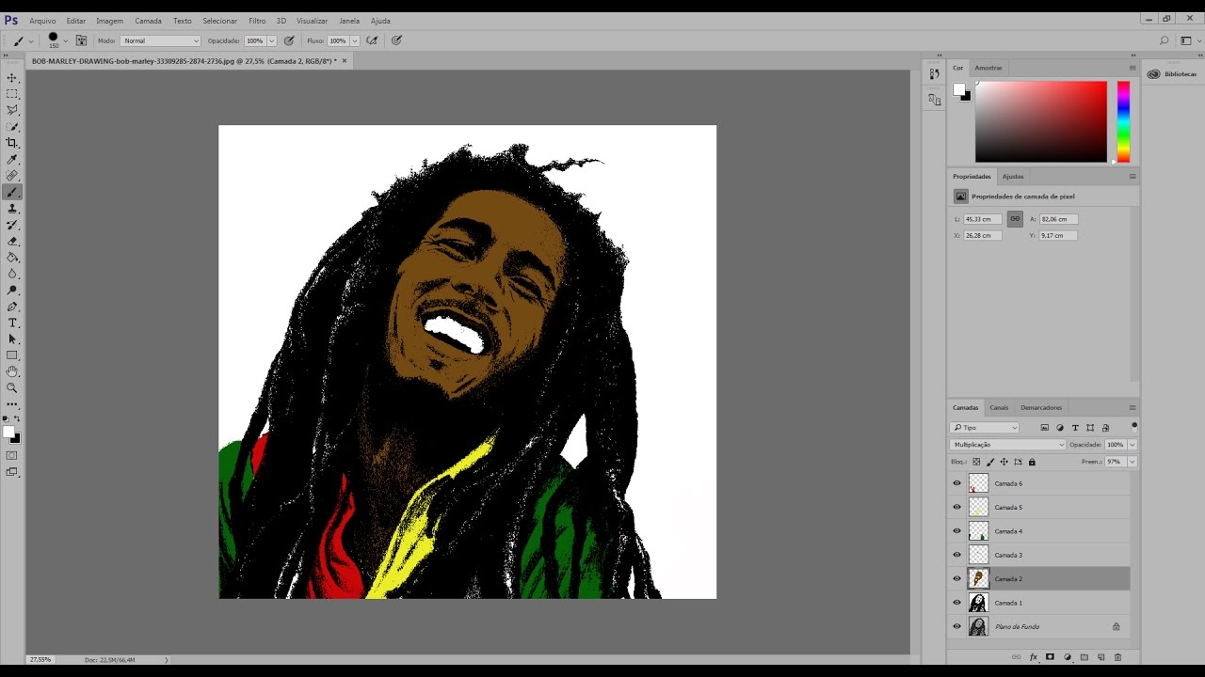The width and height of the screenshot is (1205, 677).
Task: Create new adjustment layer icon
Action: coord(1067,657)
